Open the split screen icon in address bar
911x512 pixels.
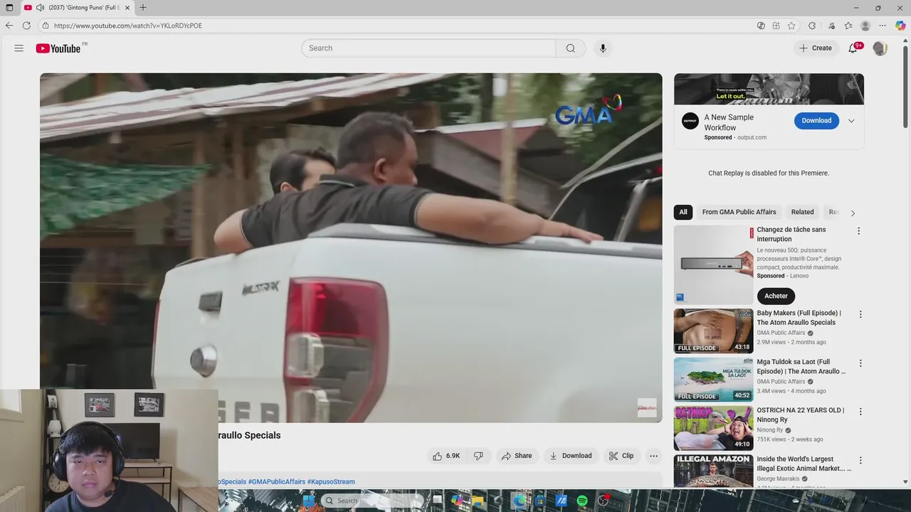coord(776,26)
